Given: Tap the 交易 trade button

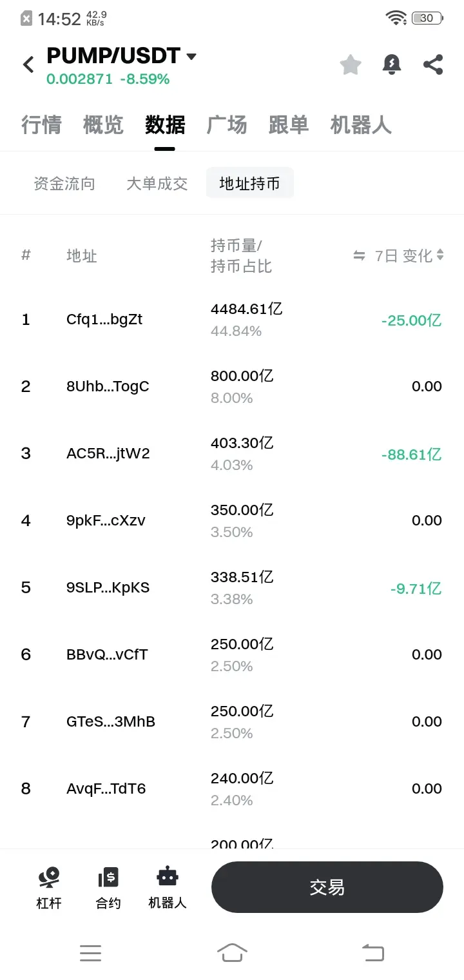Looking at the screenshot, I should click(x=327, y=887).
